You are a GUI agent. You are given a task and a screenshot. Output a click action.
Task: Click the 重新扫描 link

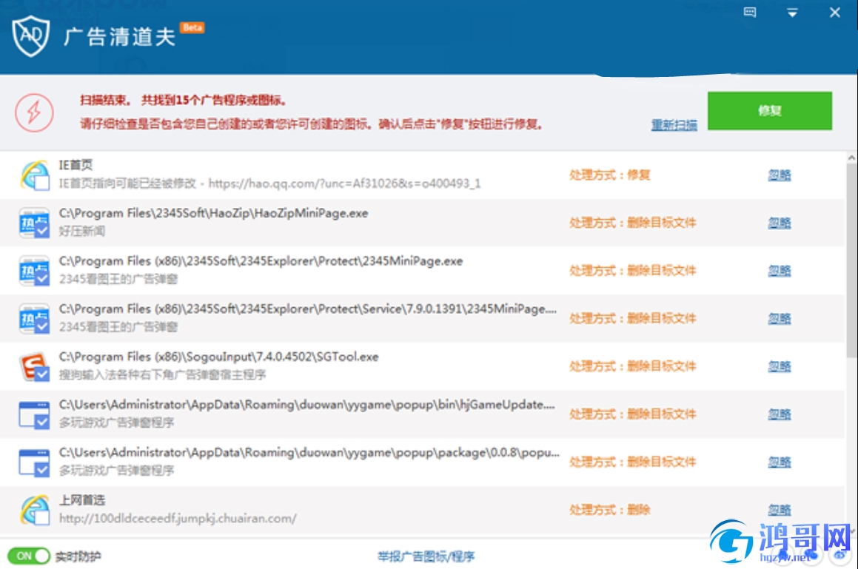tap(674, 125)
